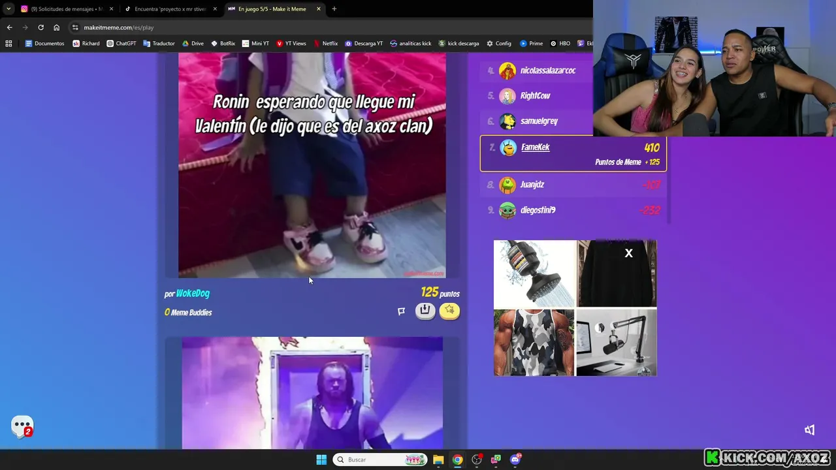This screenshot has height=470, width=836.
Task: Close the advertisement with X
Action: [x=628, y=253]
